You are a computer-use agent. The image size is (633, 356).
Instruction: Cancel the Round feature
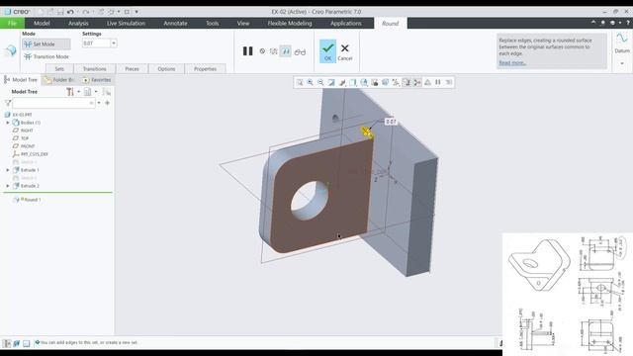point(345,52)
